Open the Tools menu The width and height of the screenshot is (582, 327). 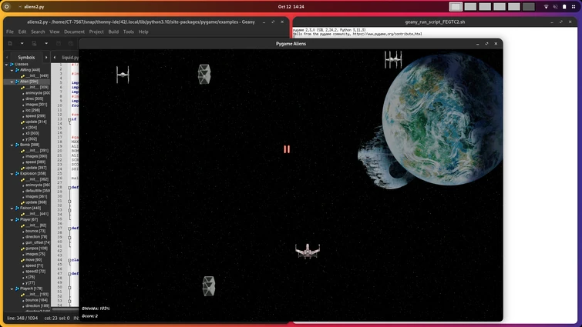click(x=129, y=32)
